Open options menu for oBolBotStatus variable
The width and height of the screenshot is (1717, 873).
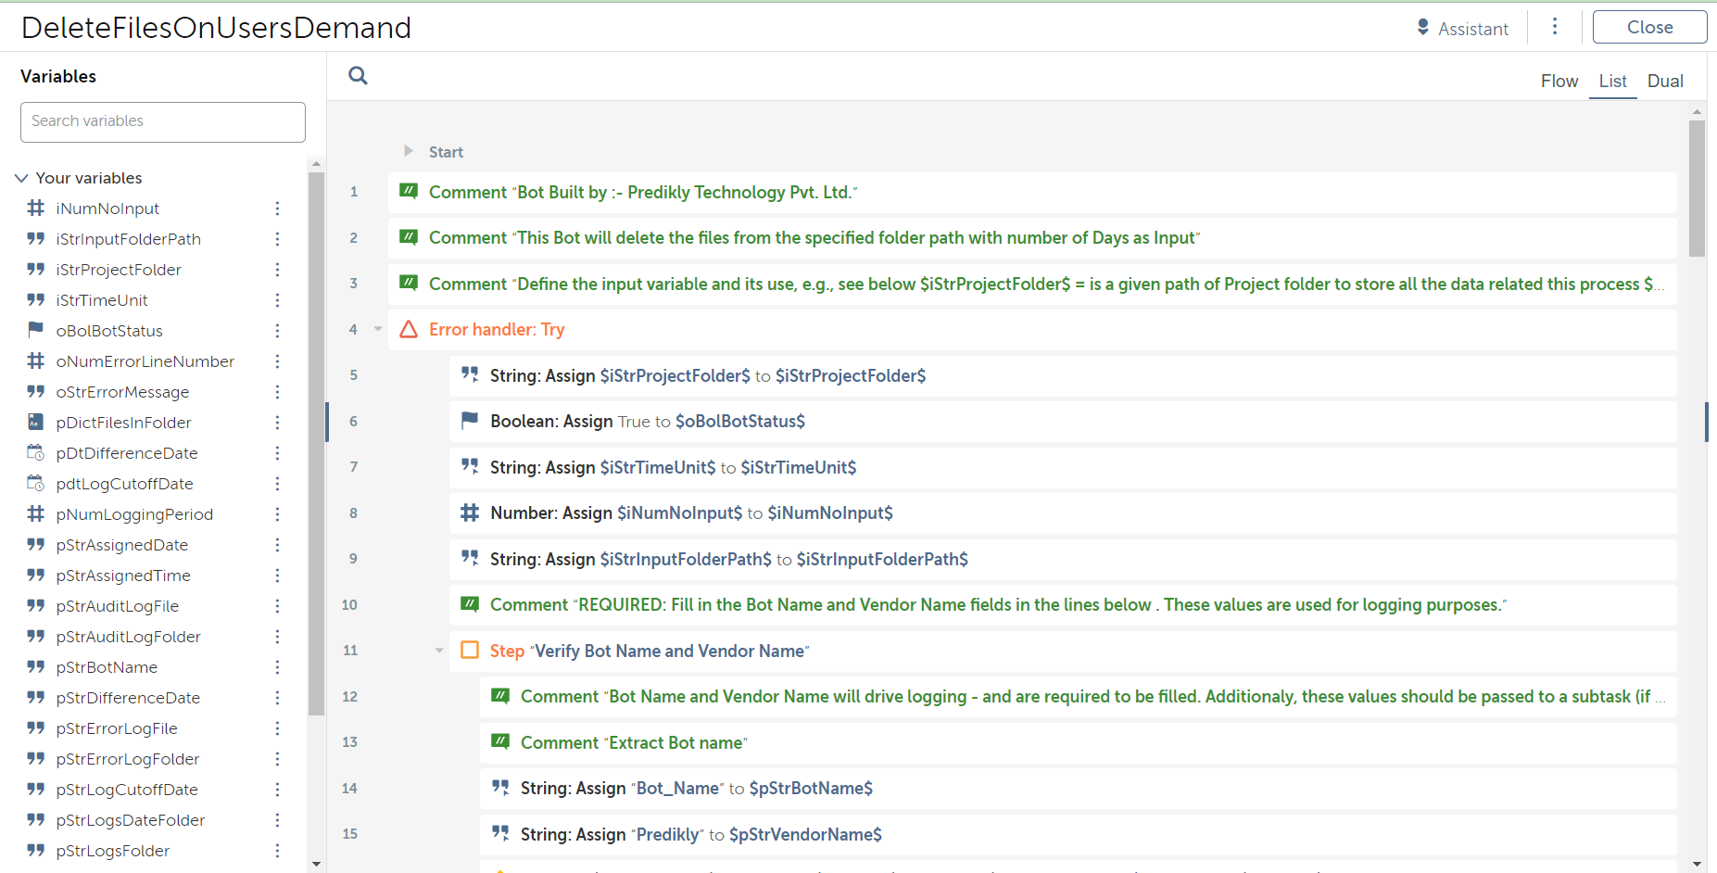(277, 331)
